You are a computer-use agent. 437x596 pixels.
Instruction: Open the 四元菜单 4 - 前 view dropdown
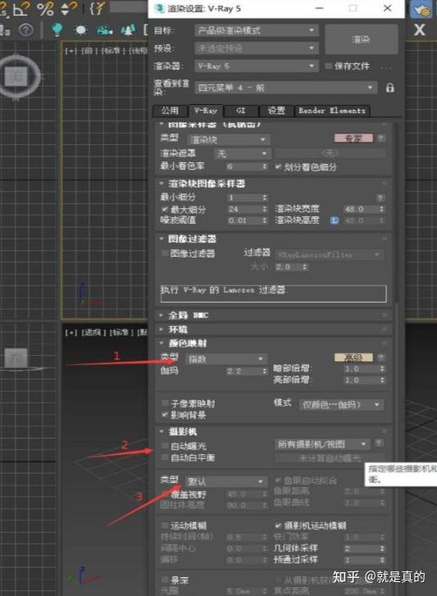[x=286, y=88]
